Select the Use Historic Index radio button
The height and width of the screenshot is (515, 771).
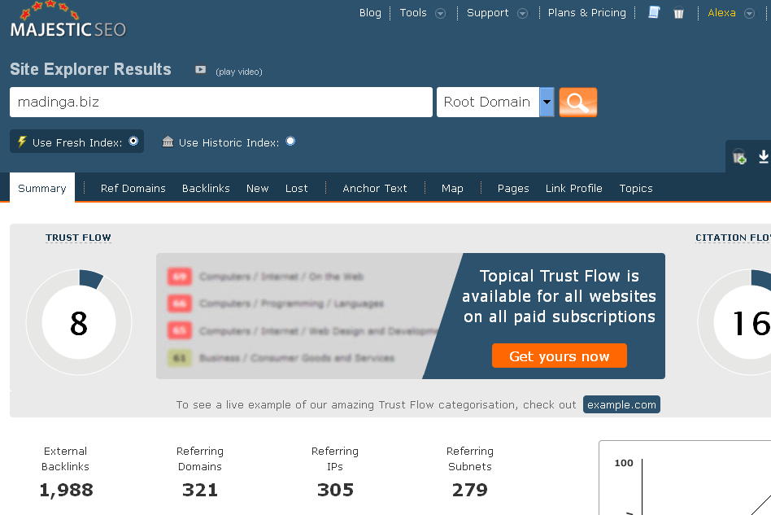(x=290, y=142)
